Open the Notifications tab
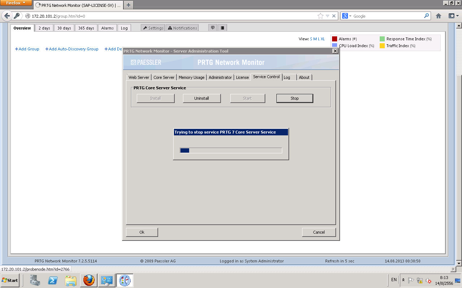The image size is (462, 288). [182, 28]
